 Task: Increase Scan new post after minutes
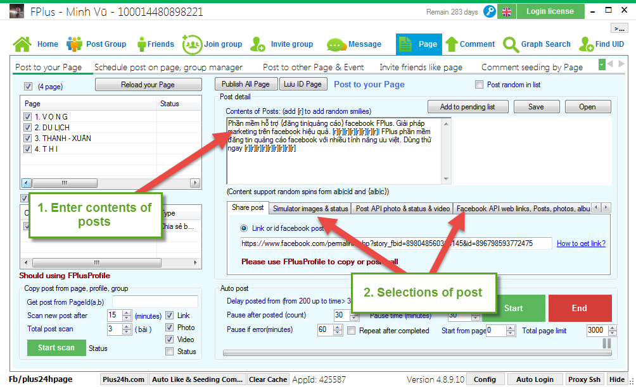click(x=127, y=313)
